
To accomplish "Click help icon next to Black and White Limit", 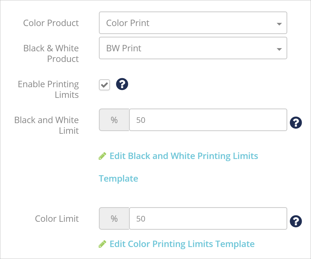I will (296, 123).
